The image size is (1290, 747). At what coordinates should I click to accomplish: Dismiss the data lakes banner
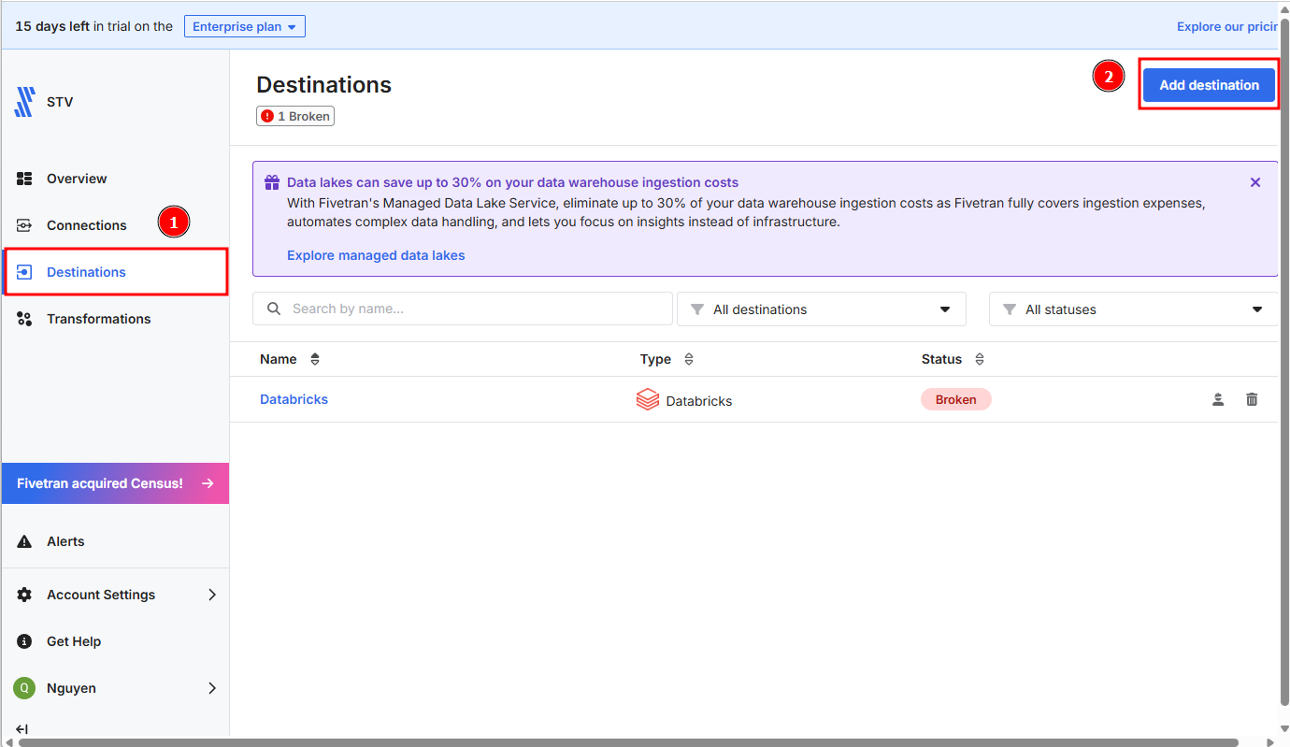(1255, 182)
